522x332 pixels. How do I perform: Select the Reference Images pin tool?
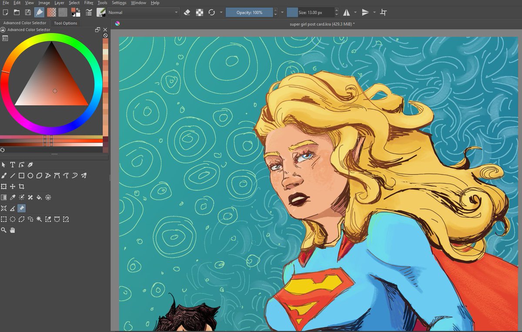click(x=21, y=208)
